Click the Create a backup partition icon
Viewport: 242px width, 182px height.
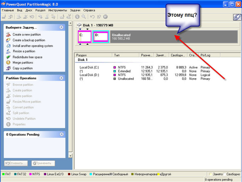pos(8,40)
